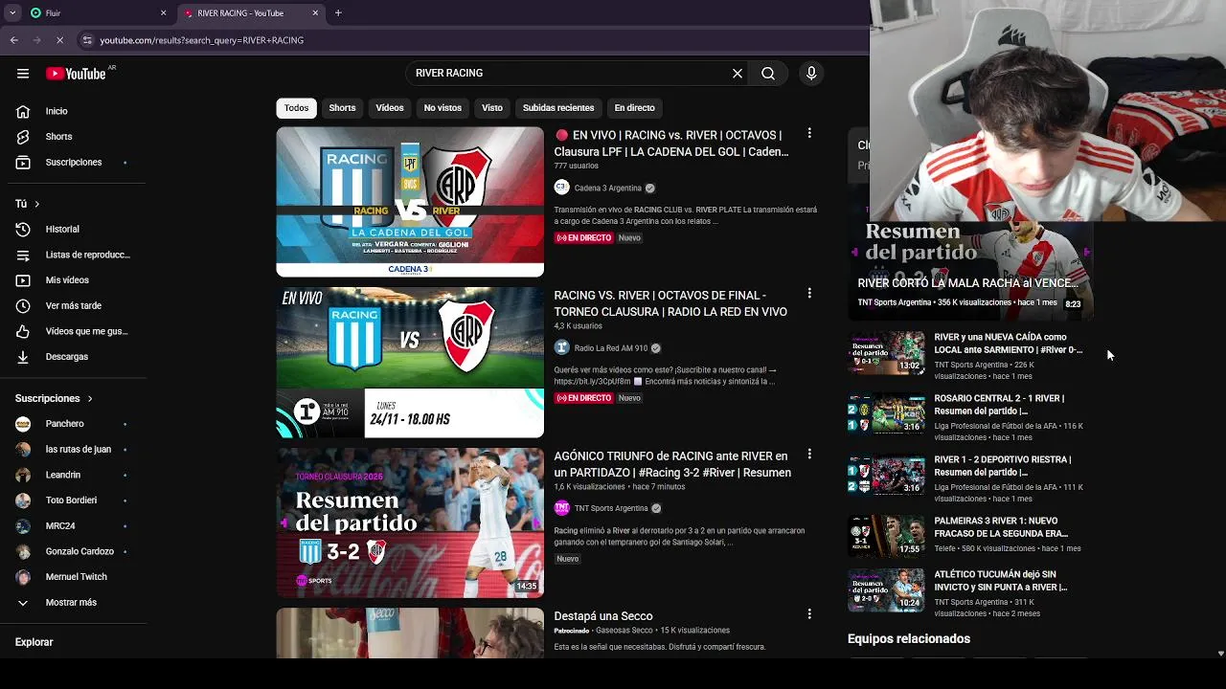Image resolution: width=1226 pixels, height=689 pixels.
Task: Select the No vistos filter chip
Action: pos(443,108)
